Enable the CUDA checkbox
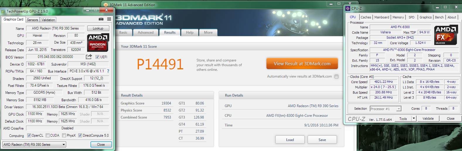Viewport: 462px width, 151px height. pyautogui.click(x=47, y=135)
